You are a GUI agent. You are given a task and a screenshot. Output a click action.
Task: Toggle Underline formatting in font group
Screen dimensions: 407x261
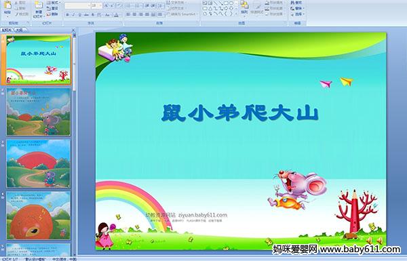point(79,15)
